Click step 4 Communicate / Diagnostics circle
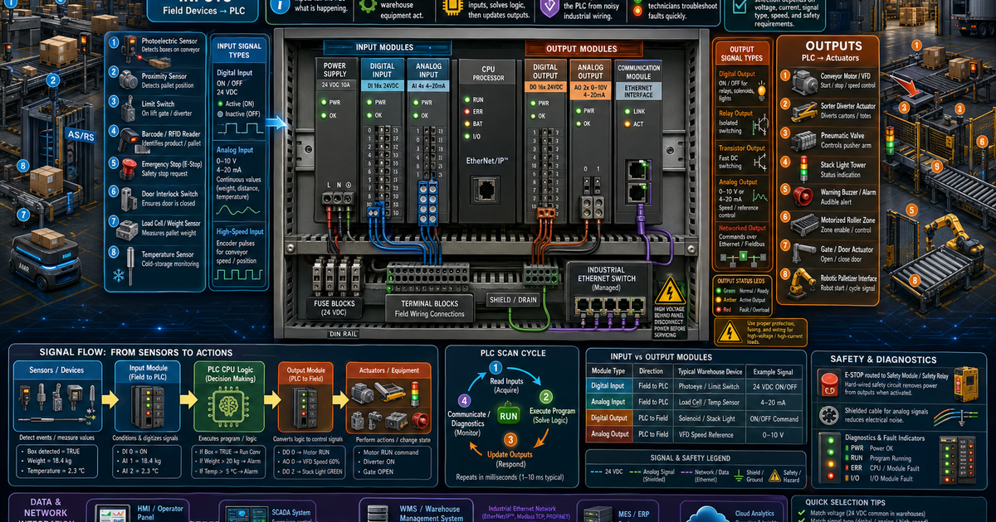Image resolution: width=996 pixels, height=522 pixels. [465, 399]
